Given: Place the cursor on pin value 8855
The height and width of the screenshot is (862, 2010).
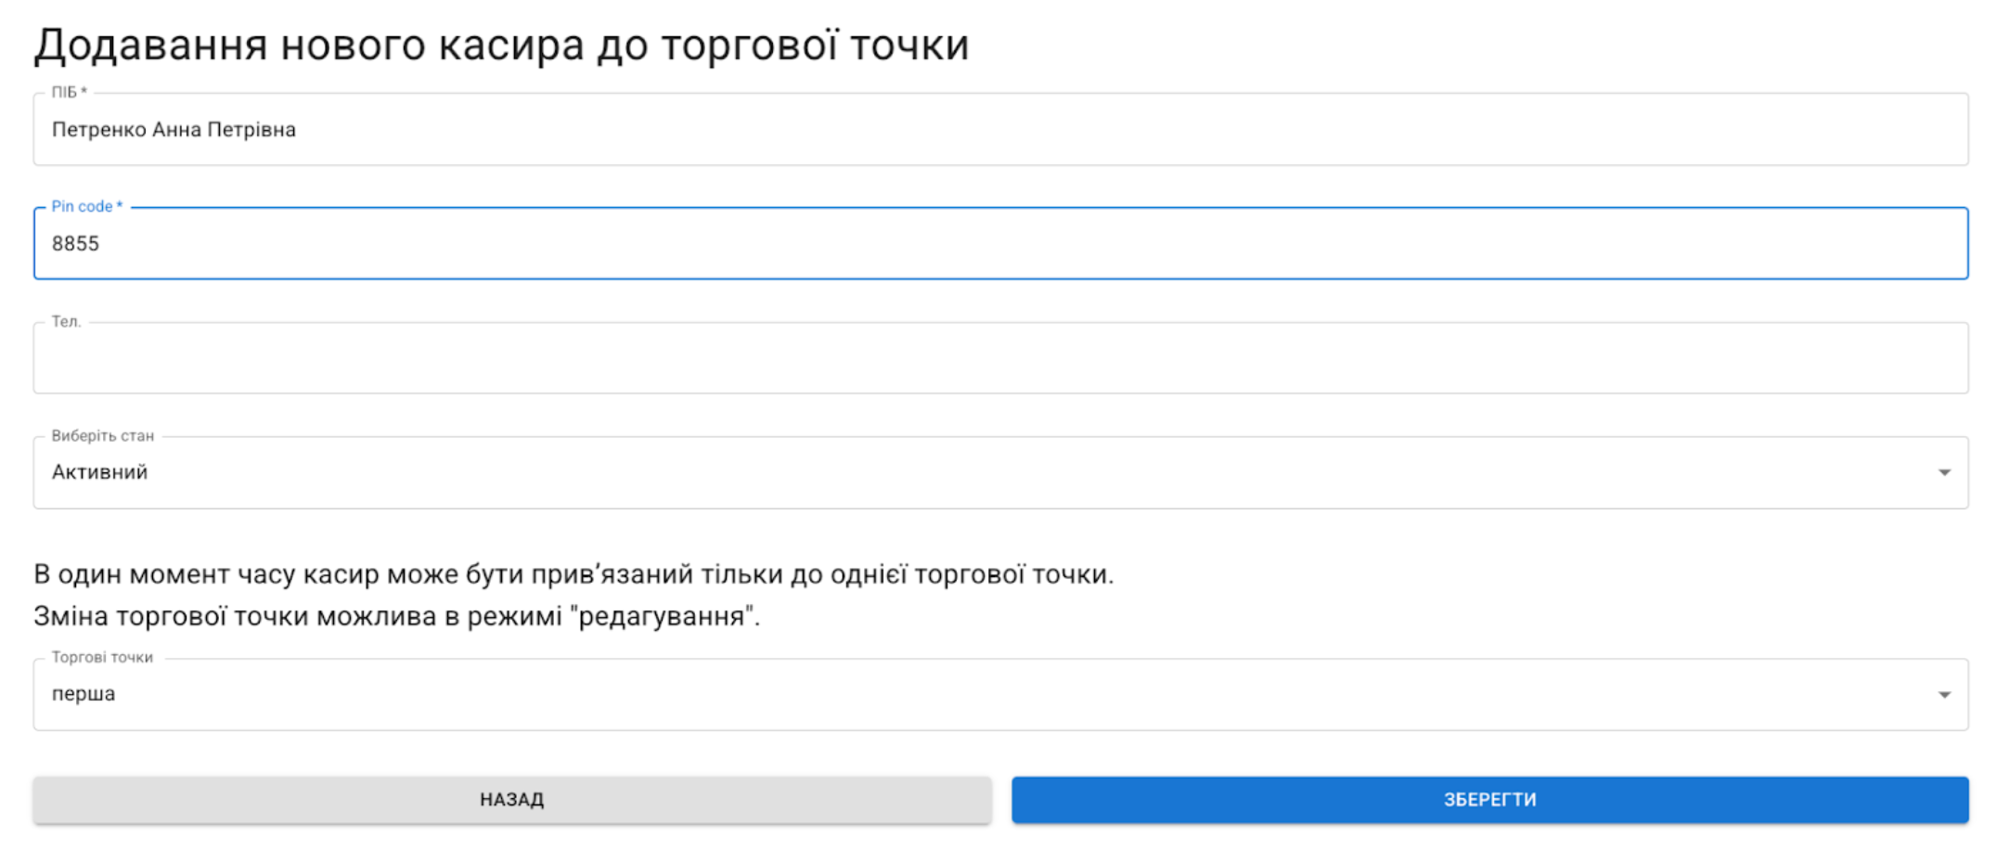Looking at the screenshot, I should coord(75,244).
